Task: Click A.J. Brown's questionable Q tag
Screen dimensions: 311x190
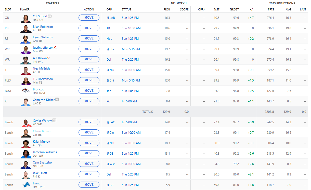Action: (48, 58)
